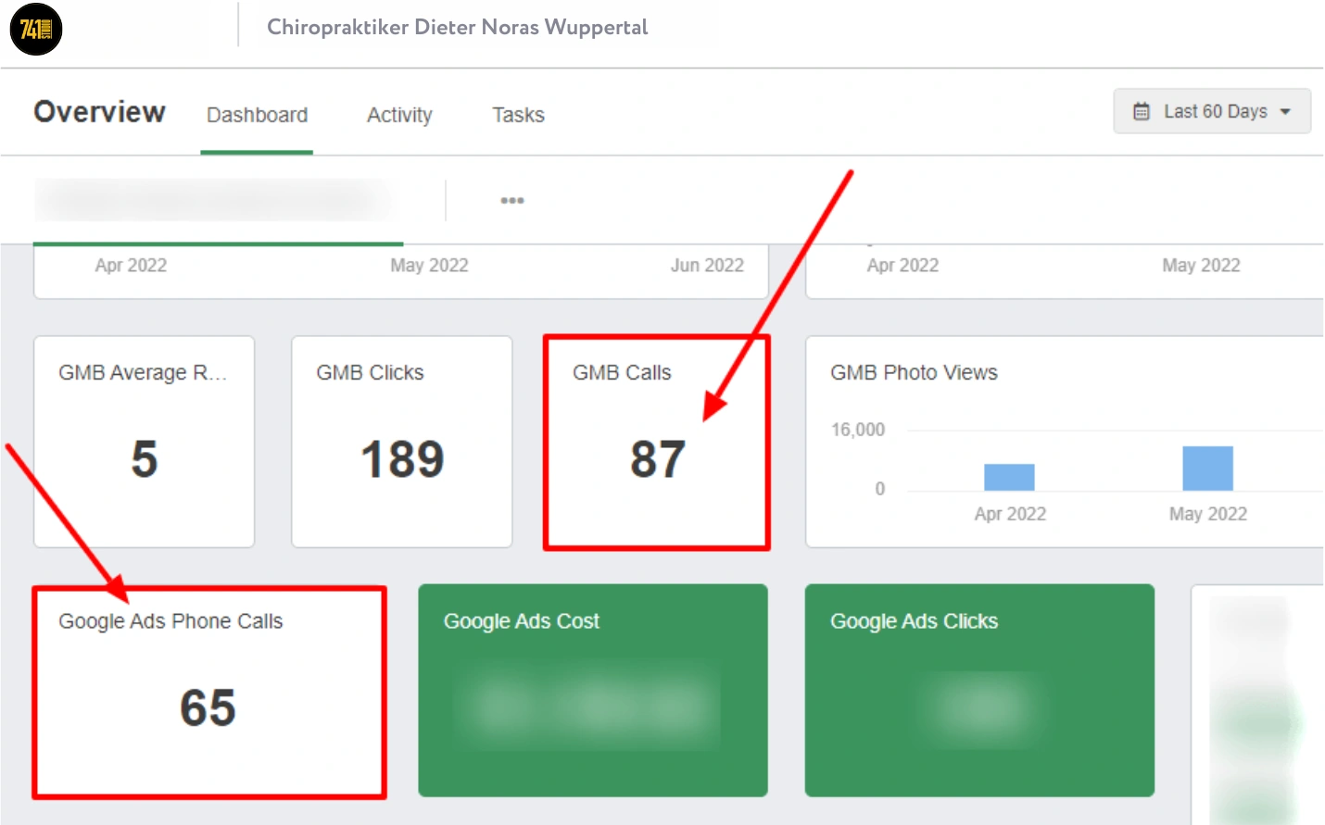Expand the Last 60 Days dropdown arrow
1325x825 pixels.
(1285, 112)
